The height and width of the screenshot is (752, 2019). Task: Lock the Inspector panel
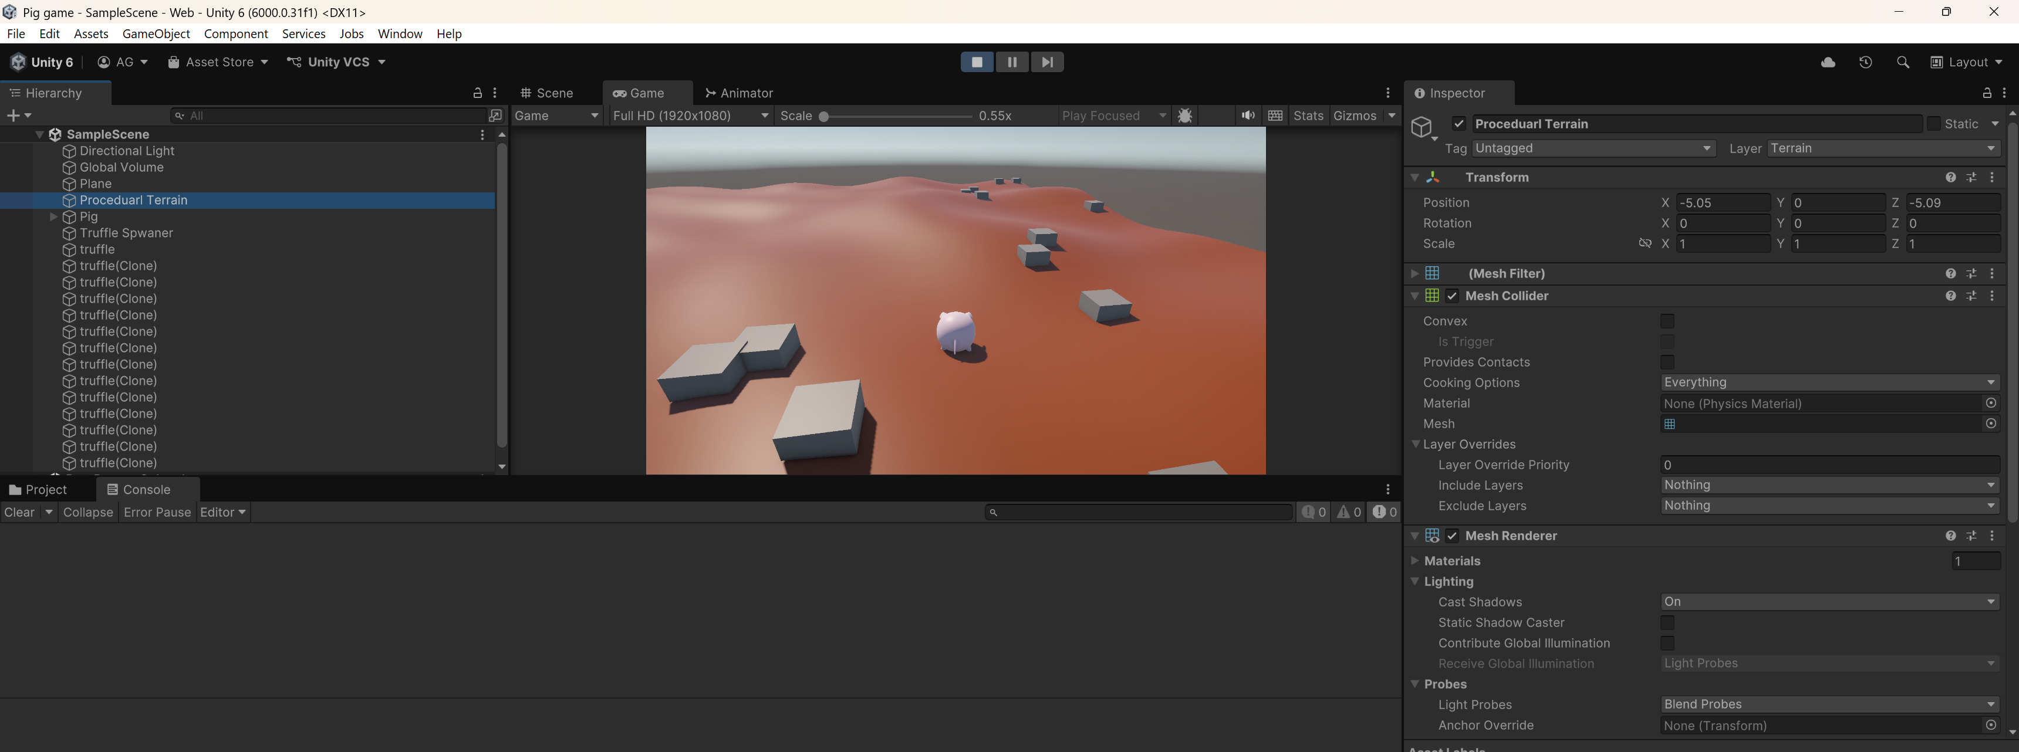click(1987, 93)
